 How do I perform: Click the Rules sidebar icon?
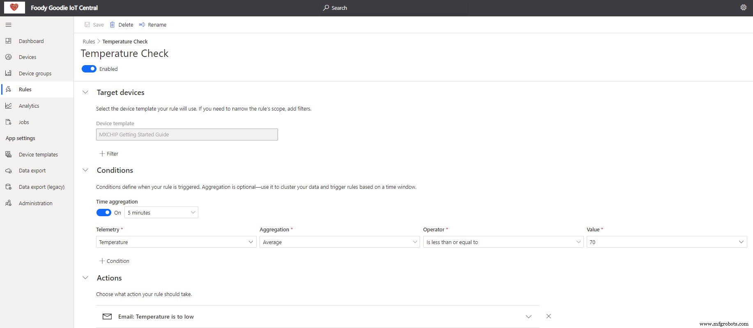pyautogui.click(x=8, y=89)
